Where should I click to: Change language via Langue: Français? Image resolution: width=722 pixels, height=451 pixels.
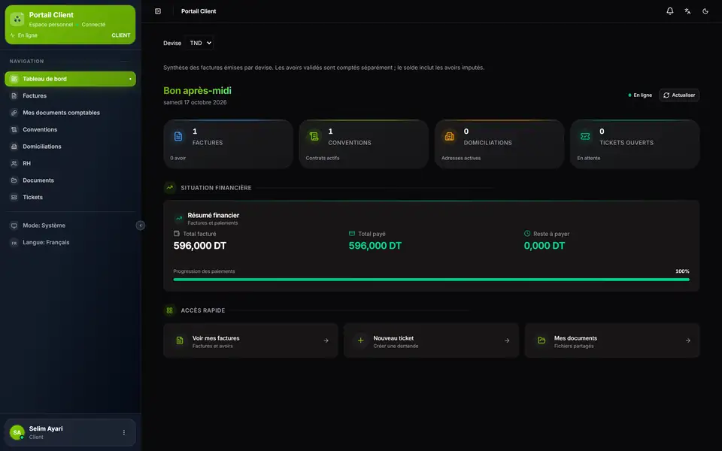tap(71, 243)
